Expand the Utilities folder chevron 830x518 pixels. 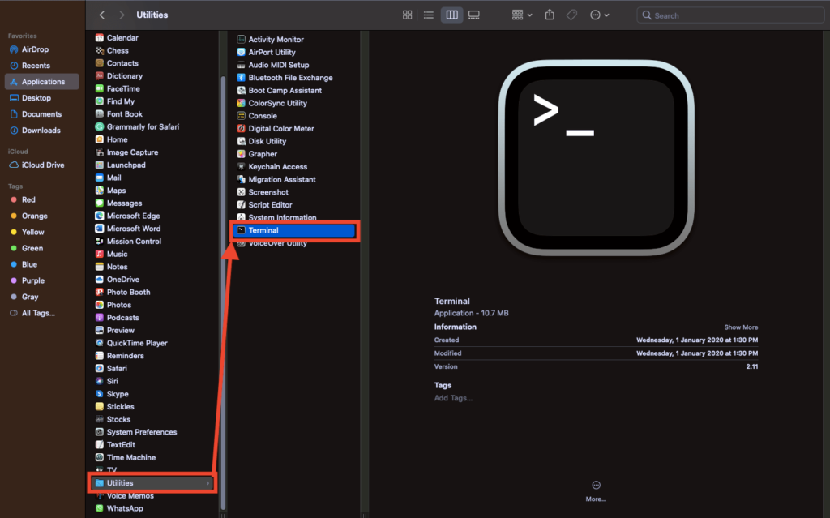click(x=207, y=483)
